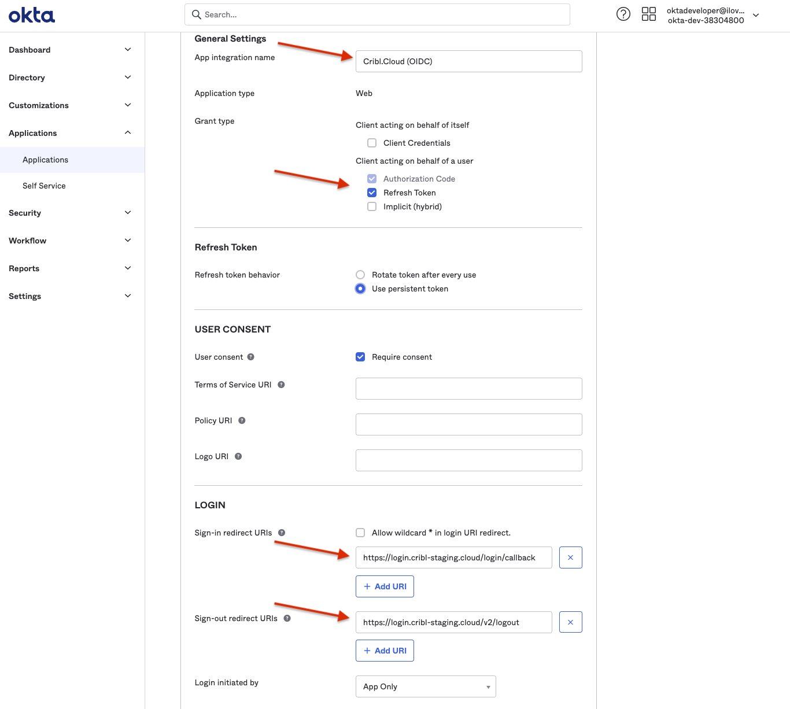Click the Sign-out redirect URIs help icon

point(287,618)
